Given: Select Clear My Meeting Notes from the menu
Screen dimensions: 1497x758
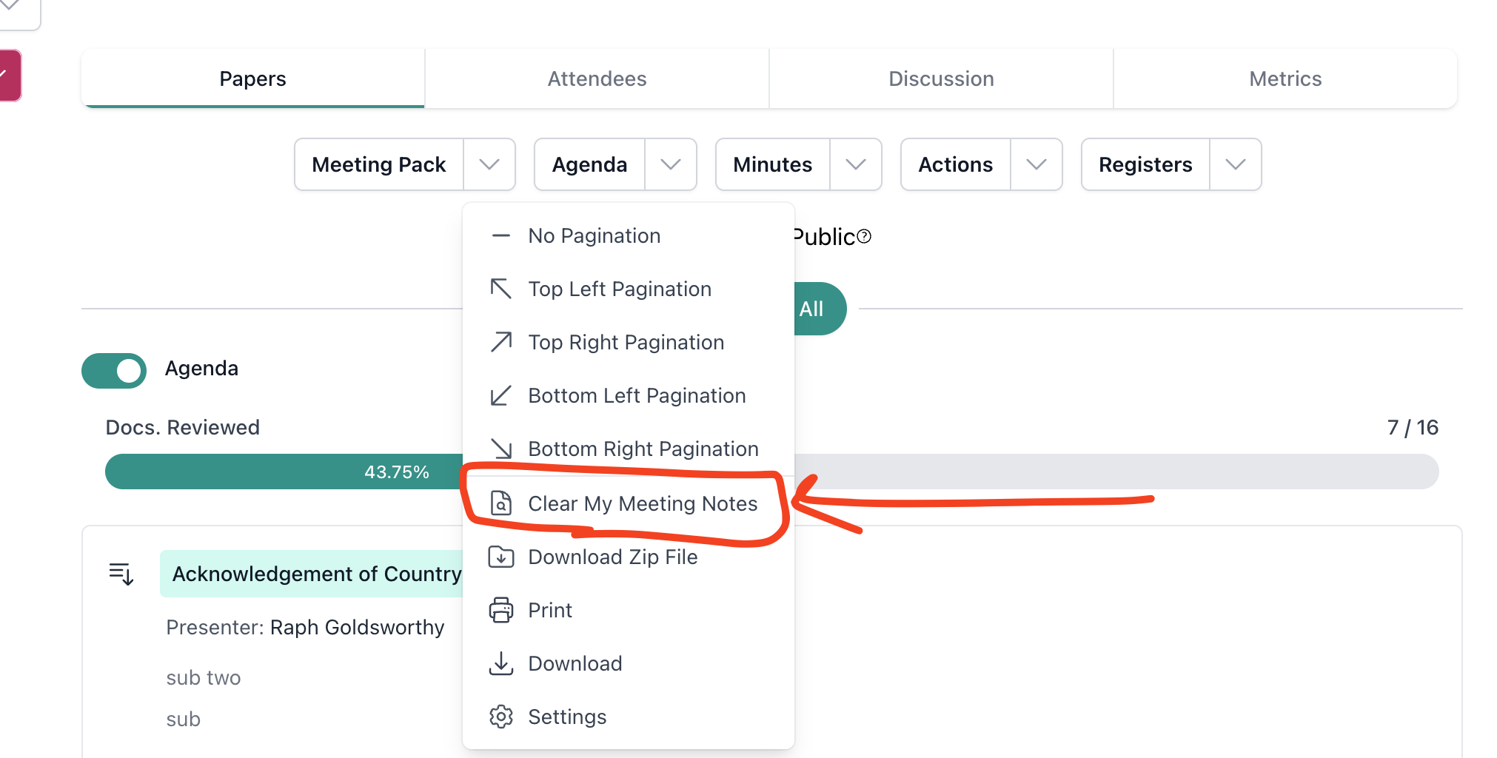Looking at the screenshot, I should [643, 503].
